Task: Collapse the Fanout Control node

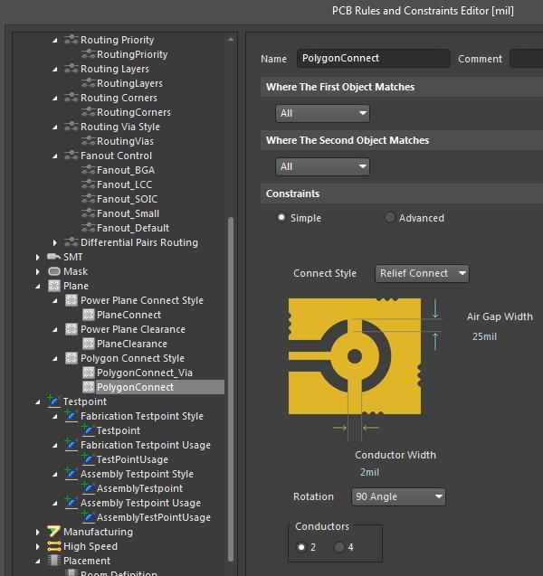Action: [x=55, y=156]
